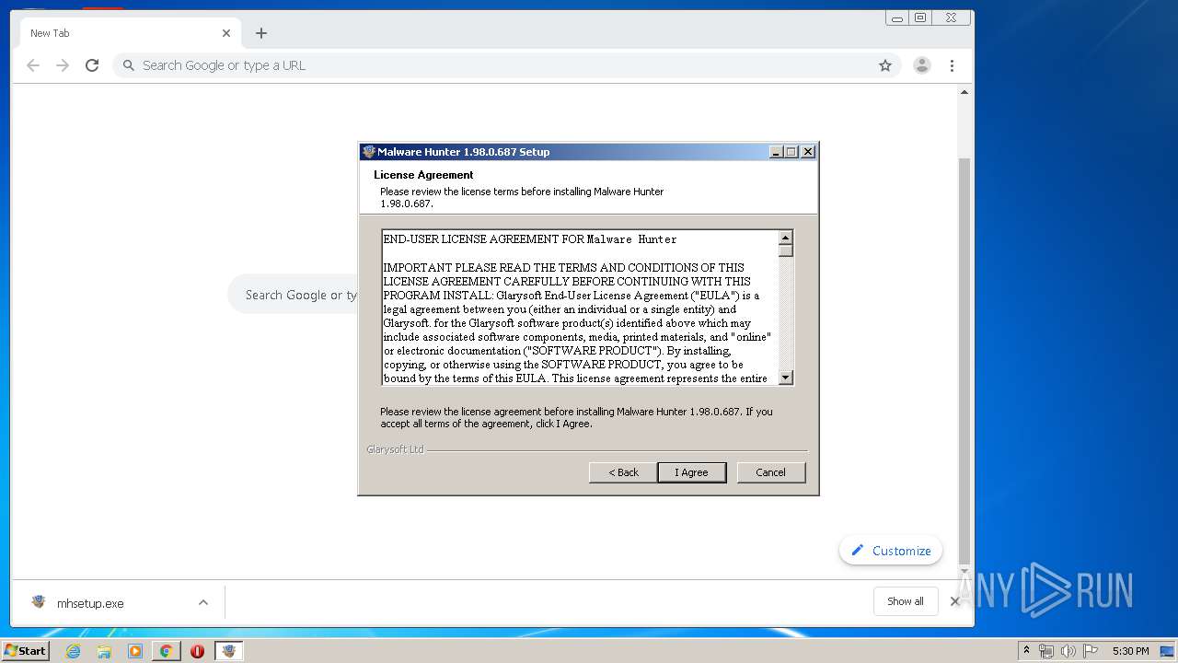Click the Chrome address bar
Viewport: 1178px width, 663px height.
[x=506, y=65]
